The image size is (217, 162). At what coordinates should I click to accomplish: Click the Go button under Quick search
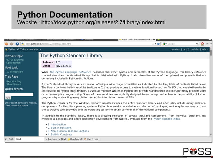8,98
